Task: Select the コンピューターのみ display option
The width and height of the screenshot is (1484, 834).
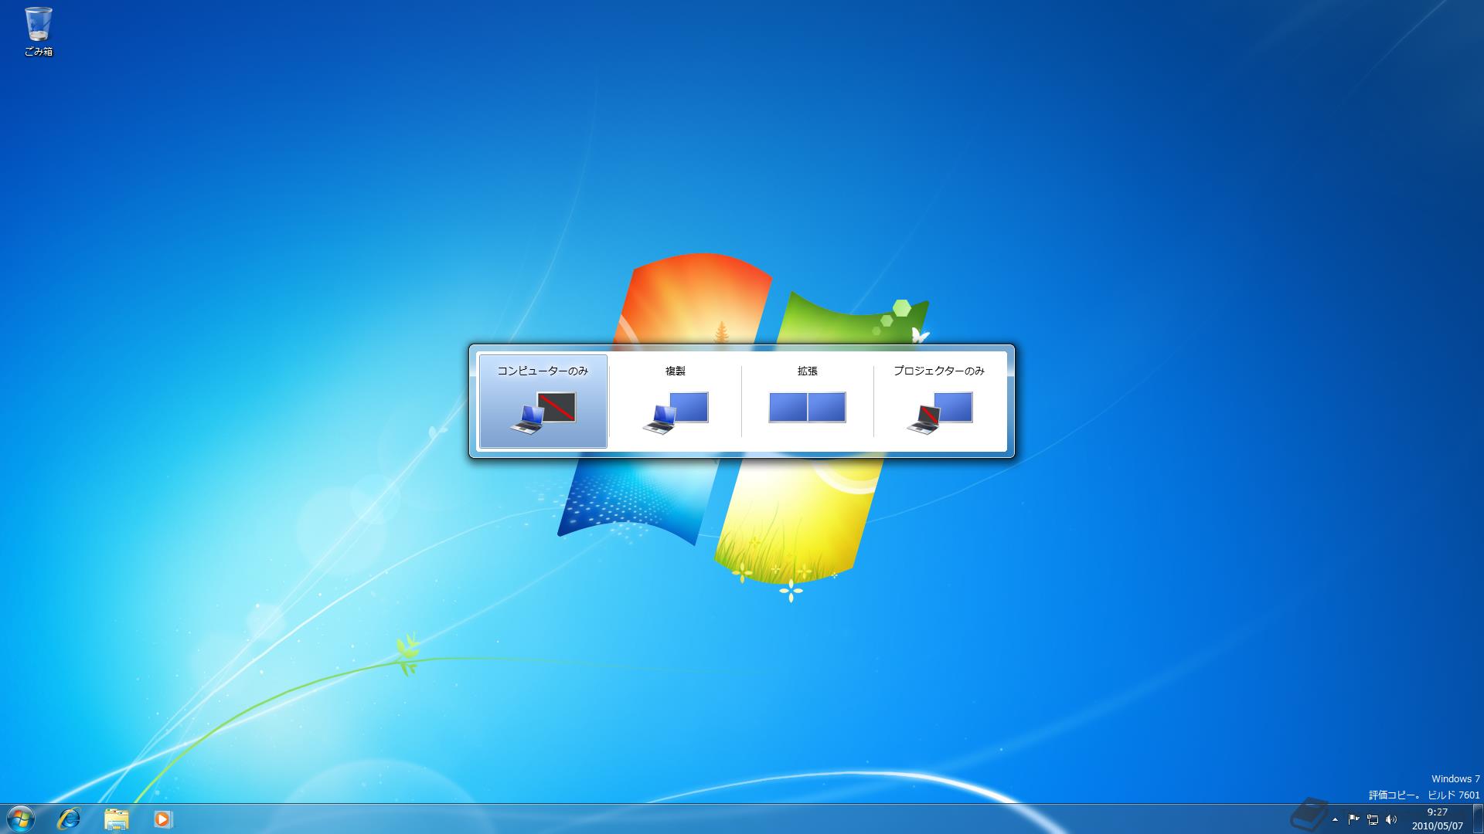Action: coord(543,401)
